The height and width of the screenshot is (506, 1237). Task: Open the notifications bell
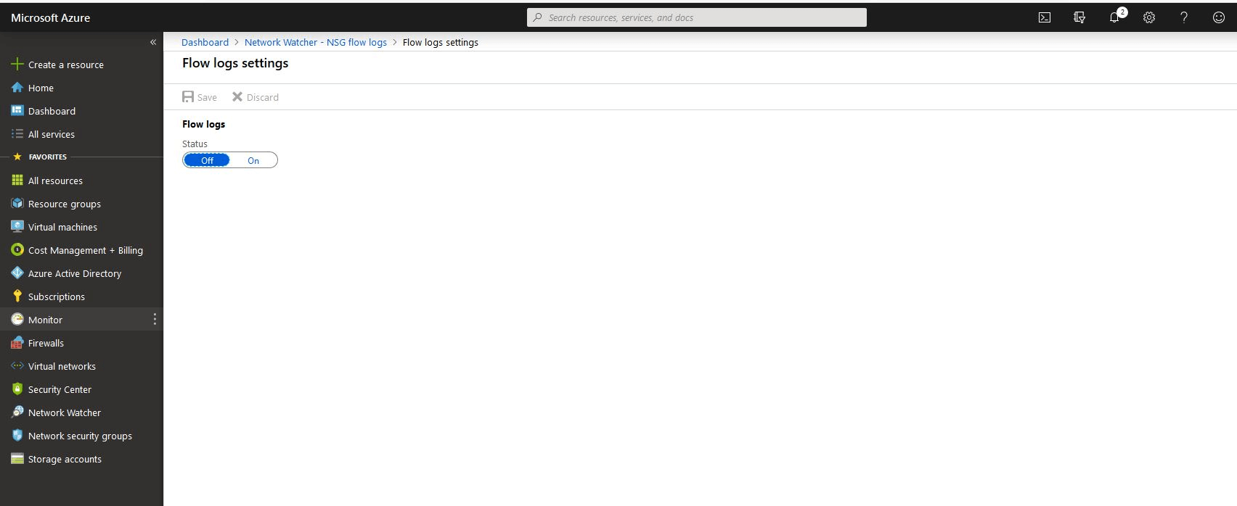point(1114,17)
